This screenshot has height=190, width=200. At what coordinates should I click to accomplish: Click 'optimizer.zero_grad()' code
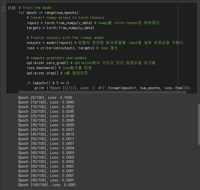tap(47, 63)
